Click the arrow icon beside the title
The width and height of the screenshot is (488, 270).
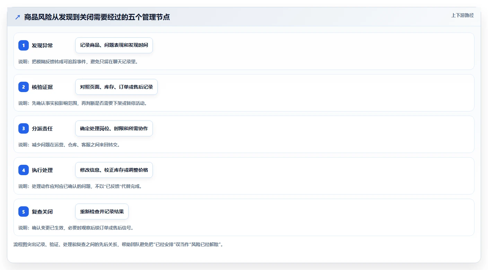(x=18, y=17)
